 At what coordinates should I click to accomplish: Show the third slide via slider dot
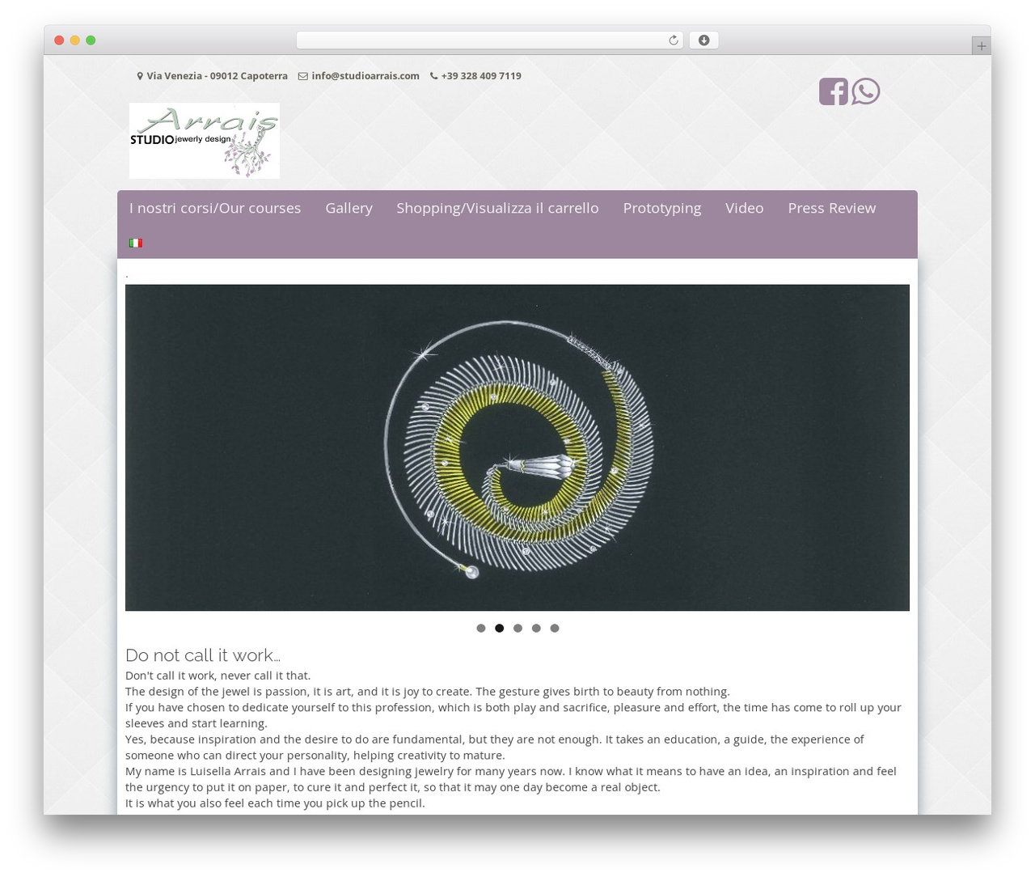[x=518, y=628]
